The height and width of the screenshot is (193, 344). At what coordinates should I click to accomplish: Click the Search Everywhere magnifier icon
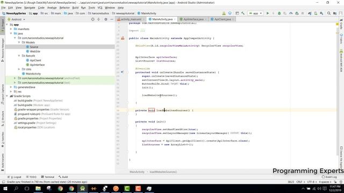point(328,13)
